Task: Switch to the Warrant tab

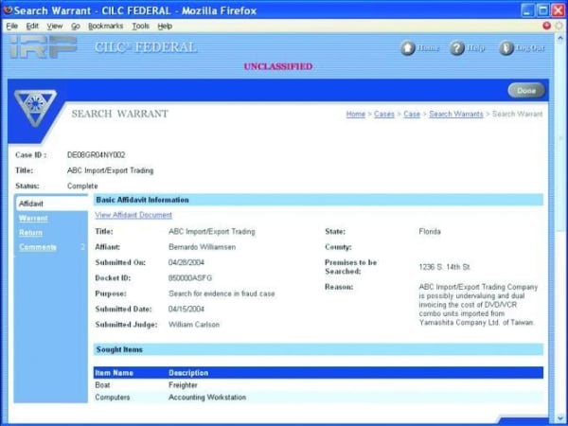Action: pyautogui.click(x=33, y=218)
